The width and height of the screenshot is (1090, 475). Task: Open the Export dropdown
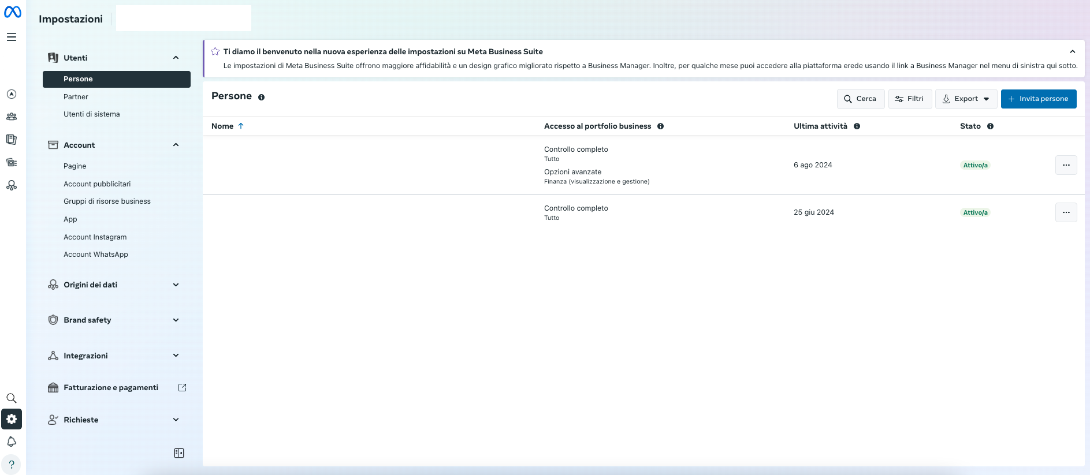click(966, 99)
